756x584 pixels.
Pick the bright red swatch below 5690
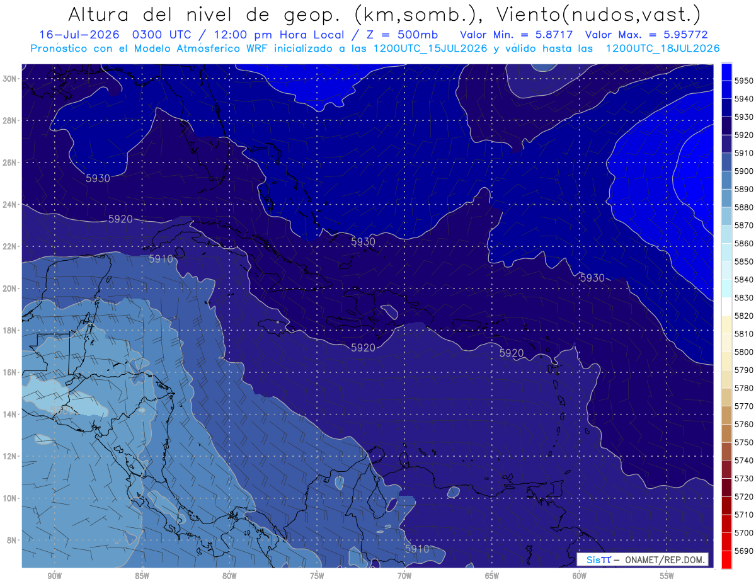[726, 559]
